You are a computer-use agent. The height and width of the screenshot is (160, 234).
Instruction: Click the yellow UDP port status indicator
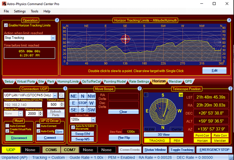pos(11,150)
